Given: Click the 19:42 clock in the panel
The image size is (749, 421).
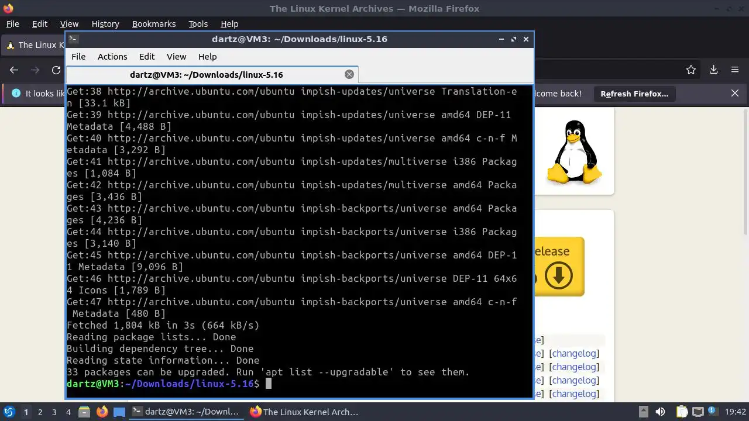Looking at the screenshot, I should 736,412.
